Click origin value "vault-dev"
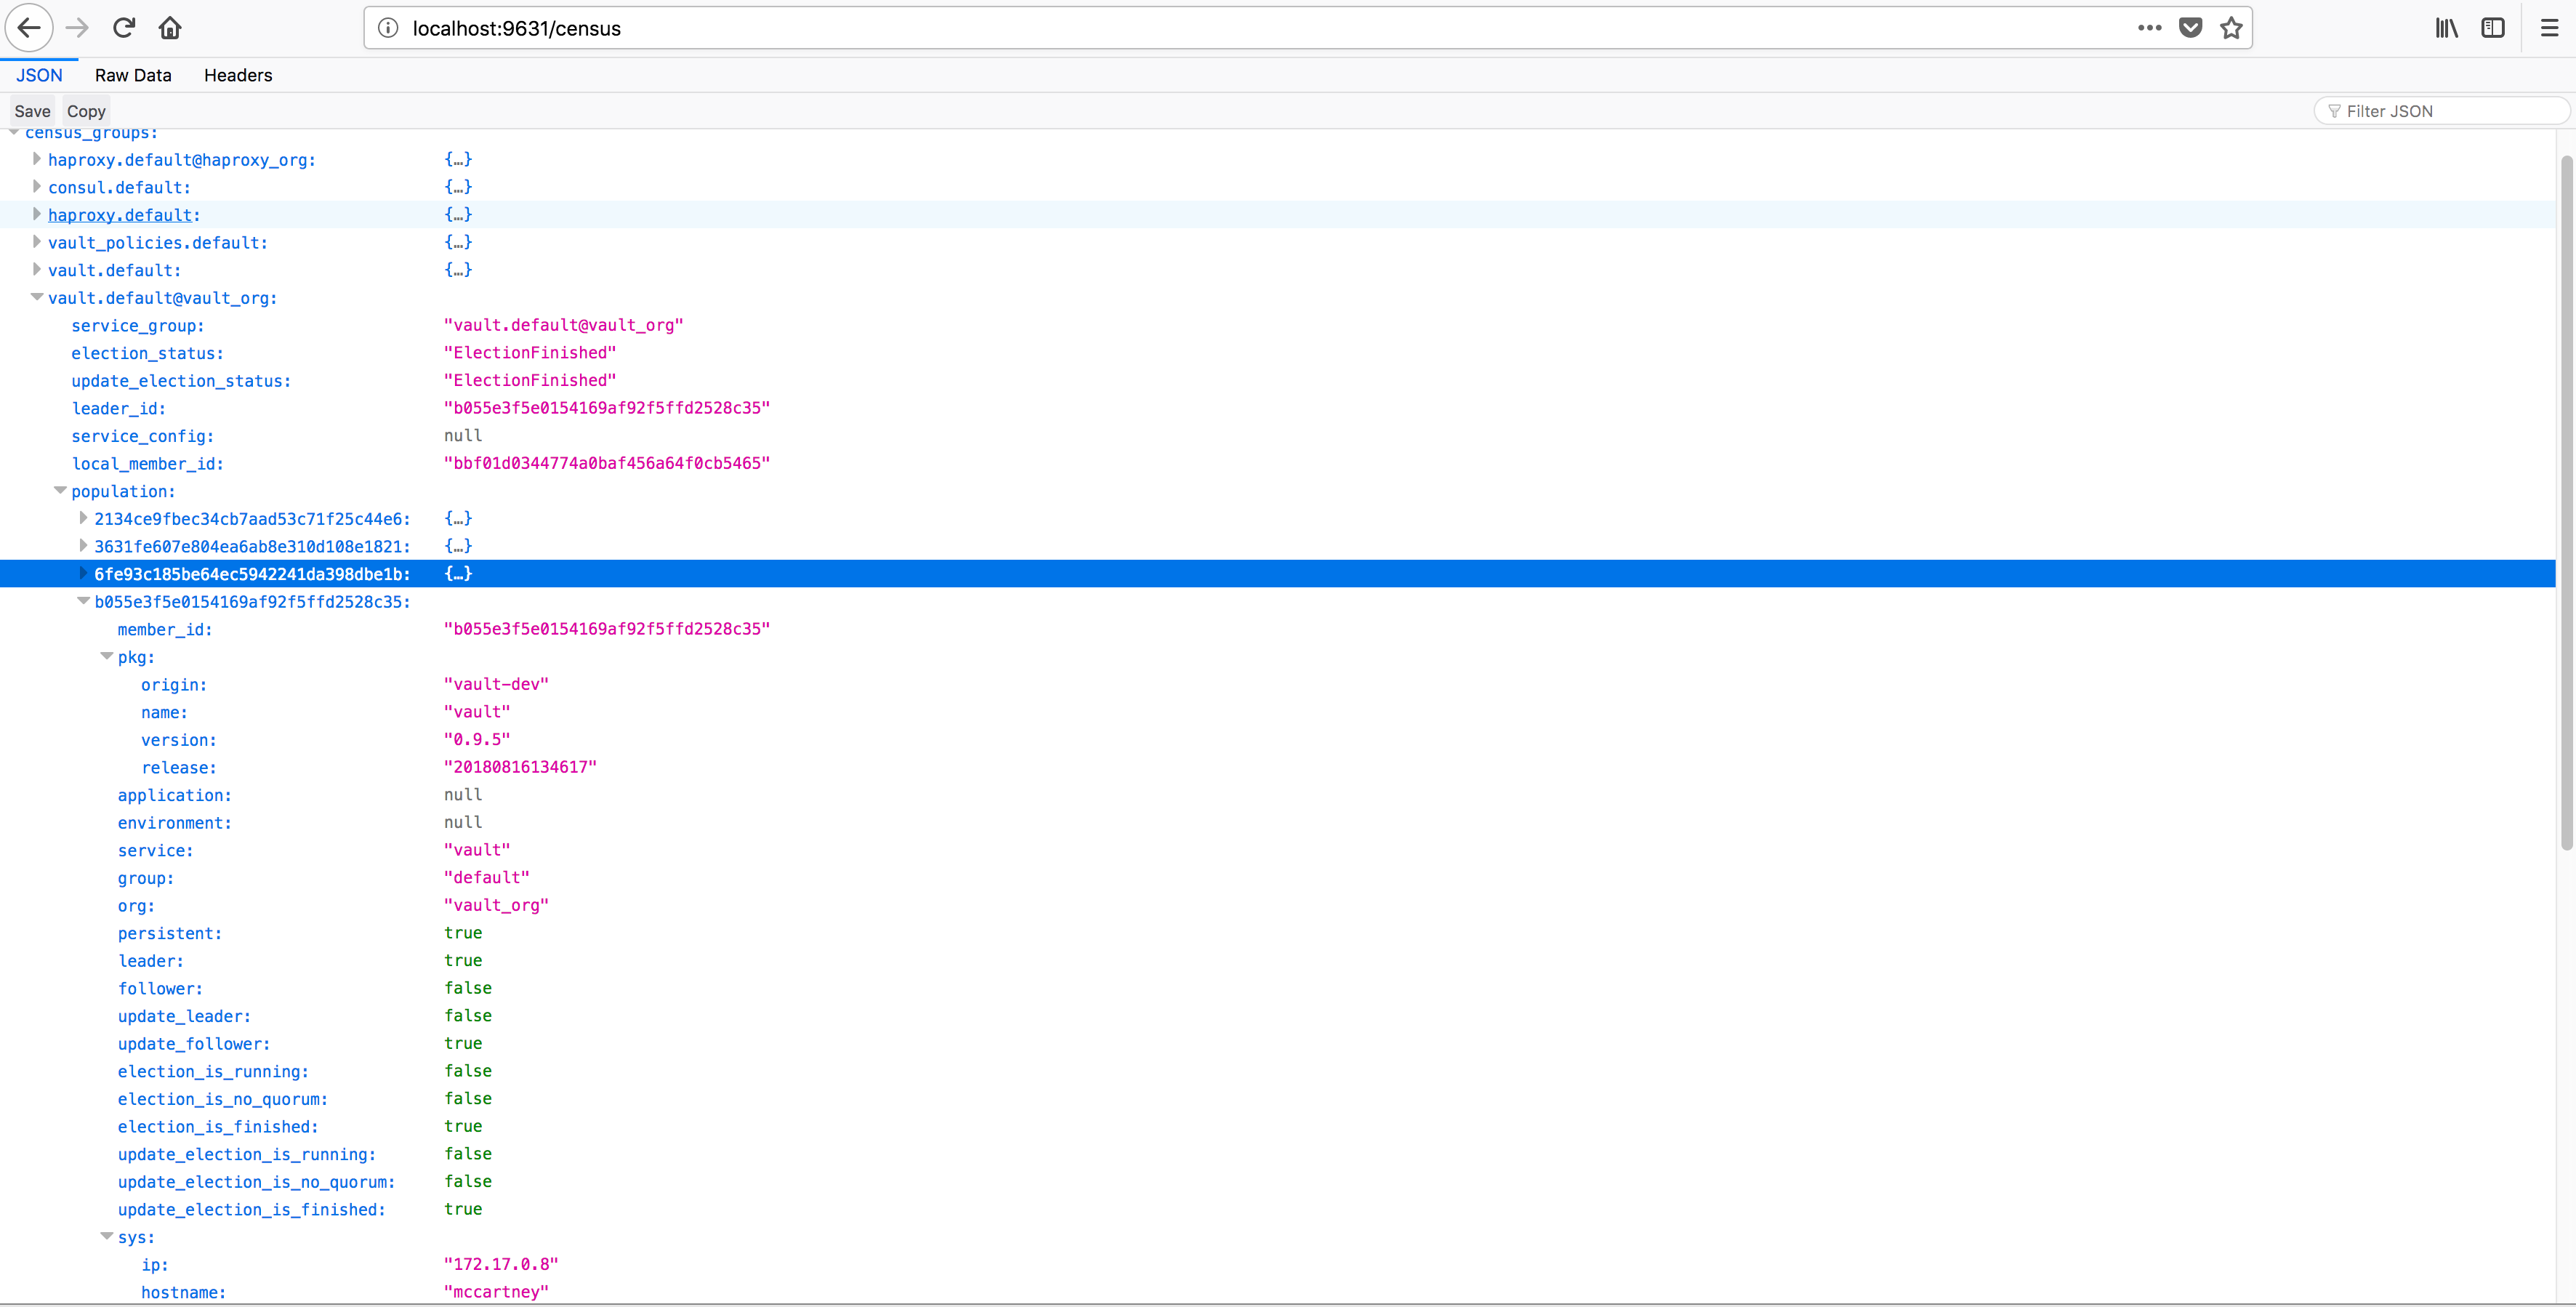The width and height of the screenshot is (2576, 1307). [496, 684]
